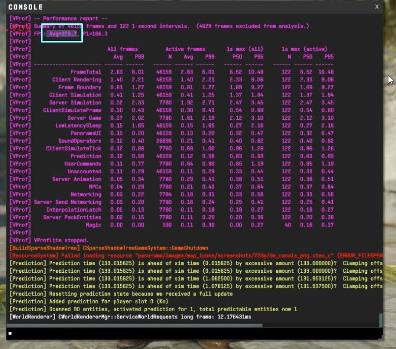Click the Server Simulation row label
The width and height of the screenshot is (396, 349).
tap(75, 103)
